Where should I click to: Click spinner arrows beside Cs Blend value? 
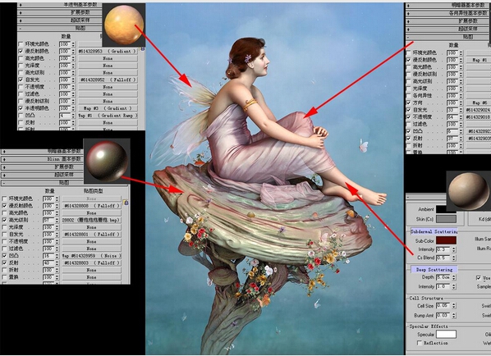454,258
